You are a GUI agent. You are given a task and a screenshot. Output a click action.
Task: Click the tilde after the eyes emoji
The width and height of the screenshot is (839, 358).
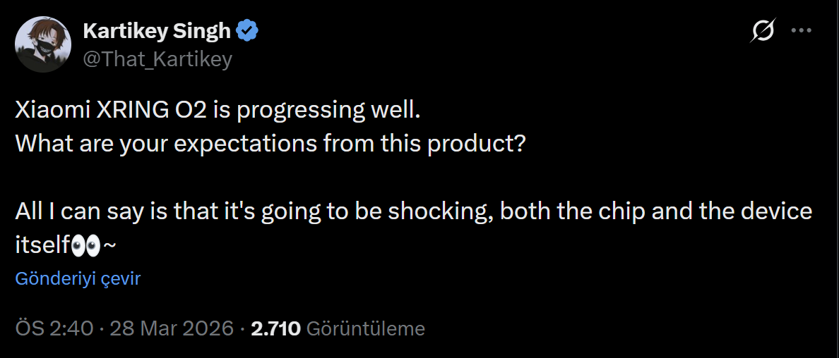pos(109,245)
